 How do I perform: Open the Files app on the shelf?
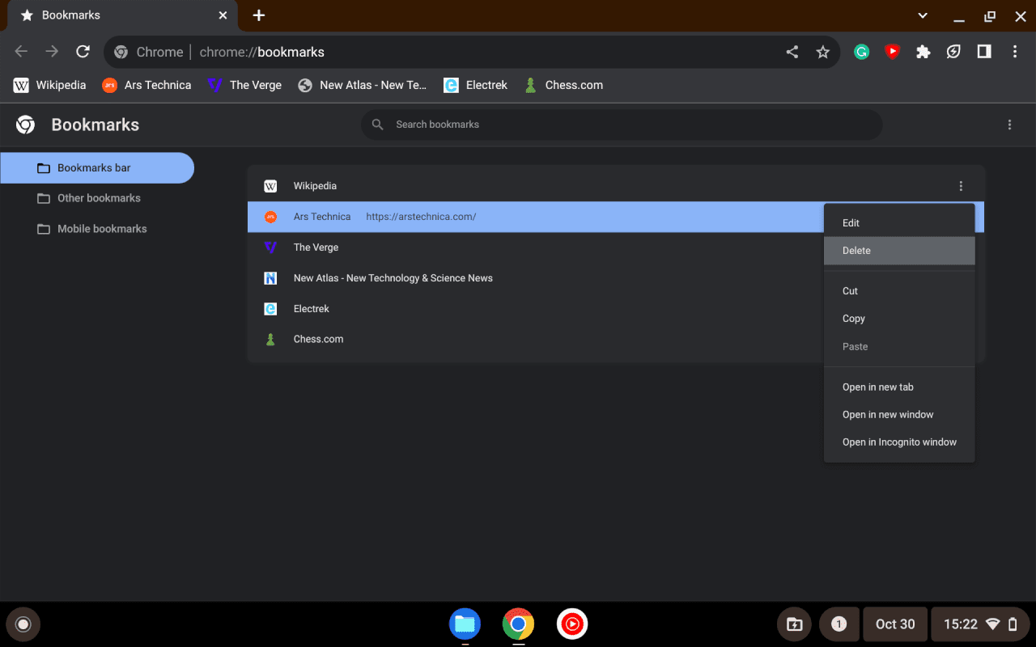click(465, 624)
